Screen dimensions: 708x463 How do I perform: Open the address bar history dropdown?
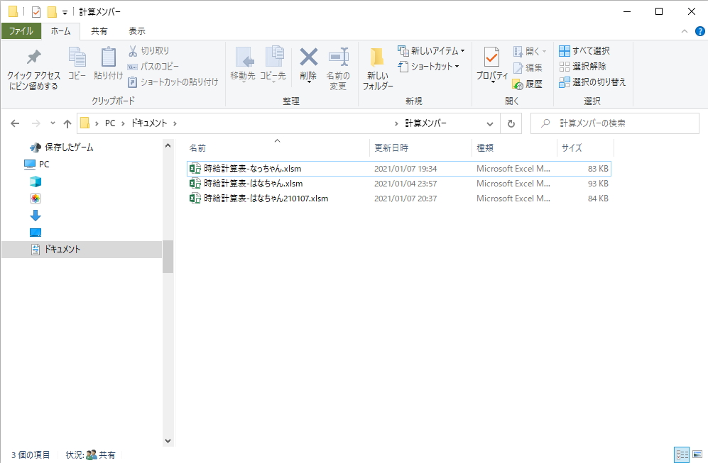(x=488, y=123)
